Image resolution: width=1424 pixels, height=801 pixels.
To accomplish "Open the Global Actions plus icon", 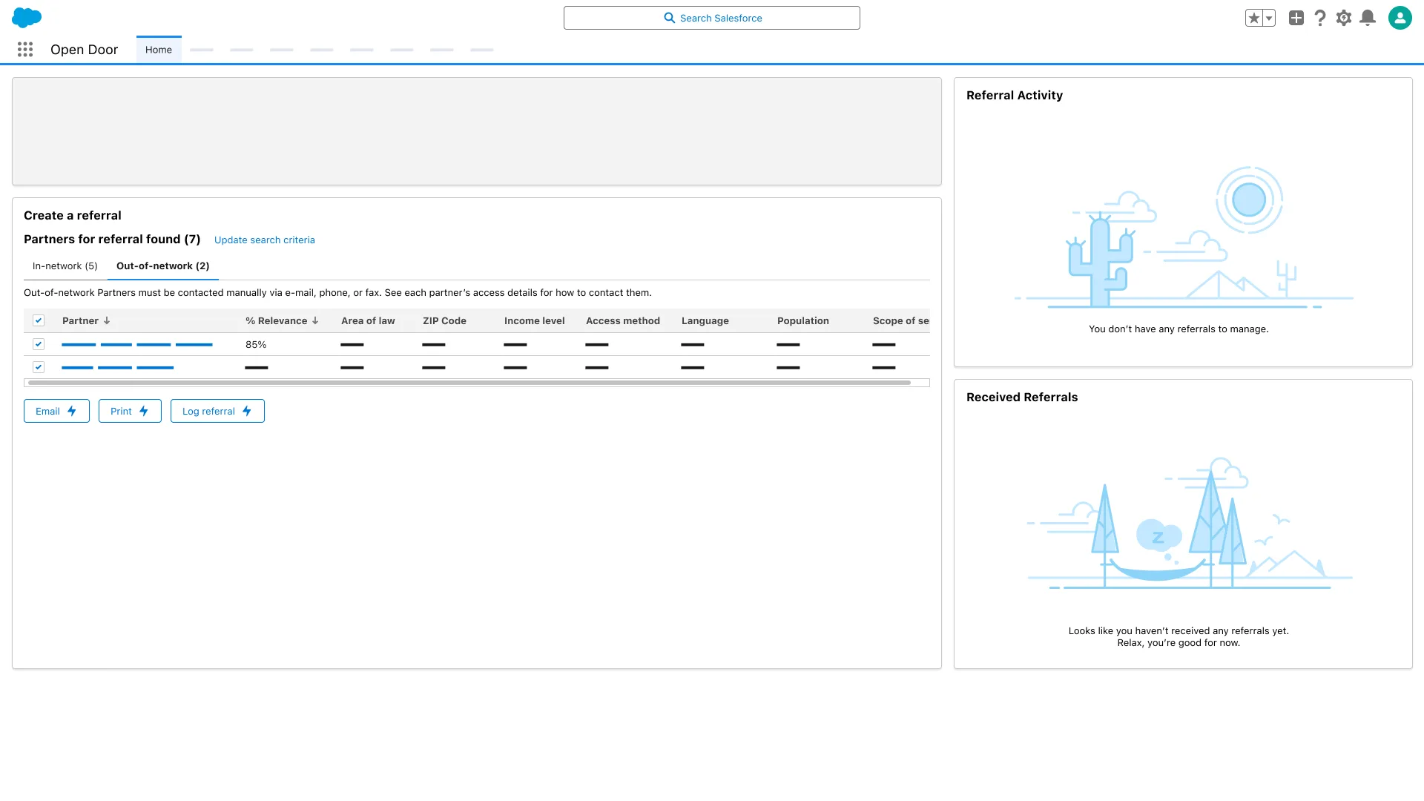I will pyautogui.click(x=1296, y=18).
